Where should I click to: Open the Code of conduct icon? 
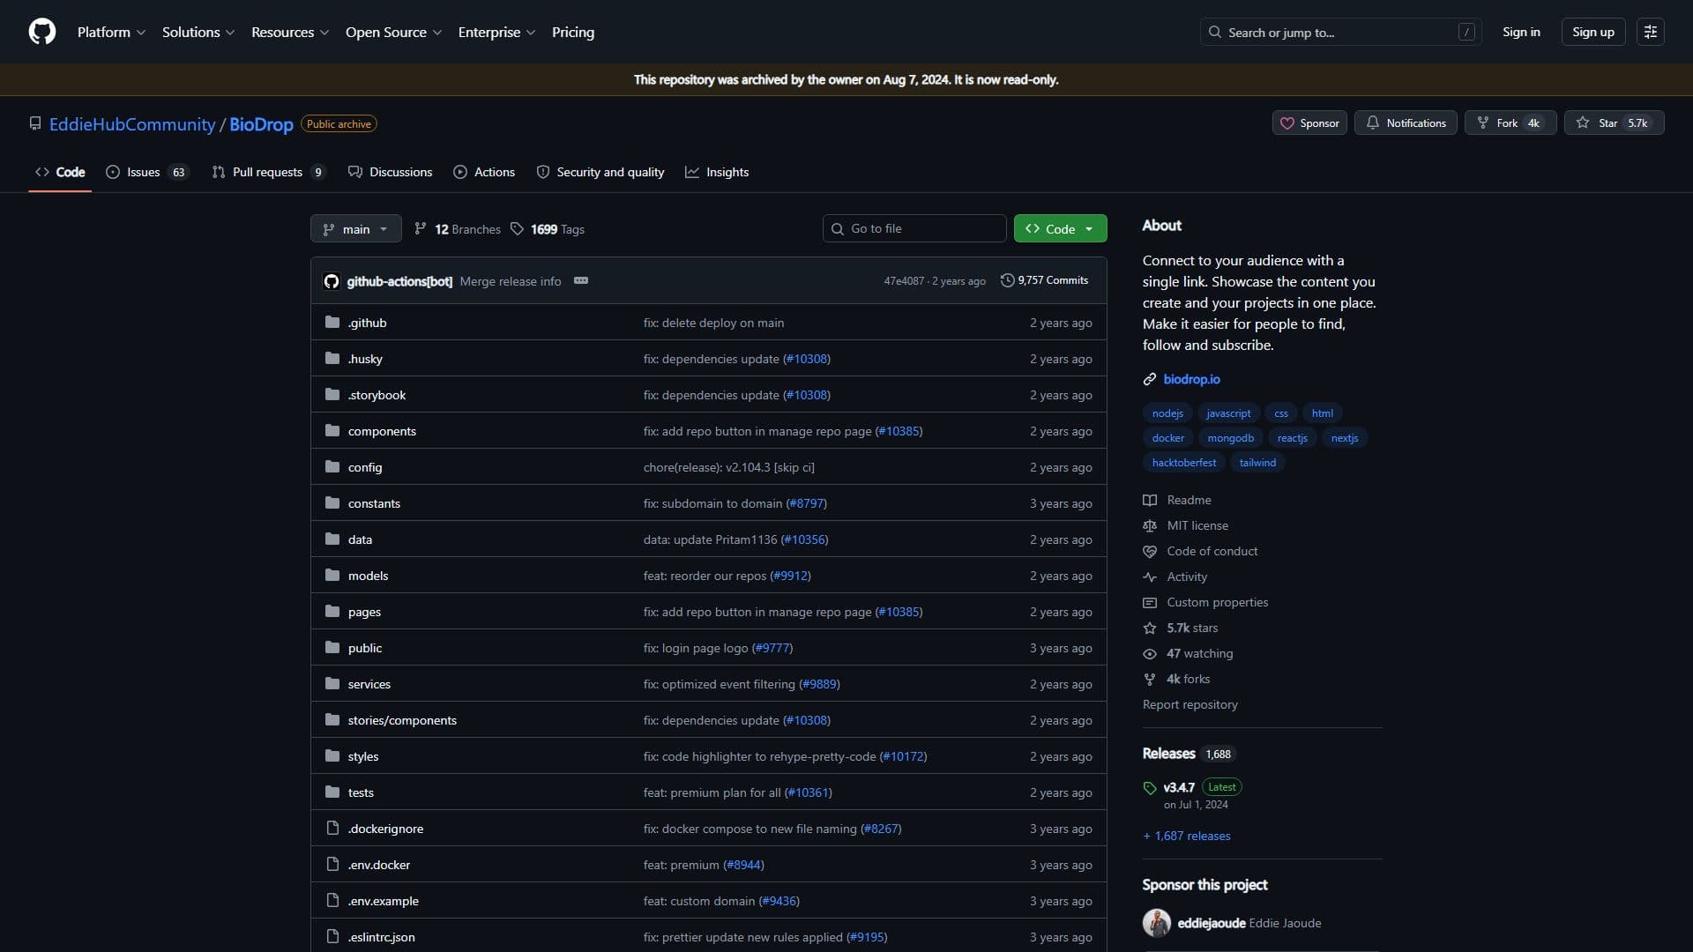1150,551
